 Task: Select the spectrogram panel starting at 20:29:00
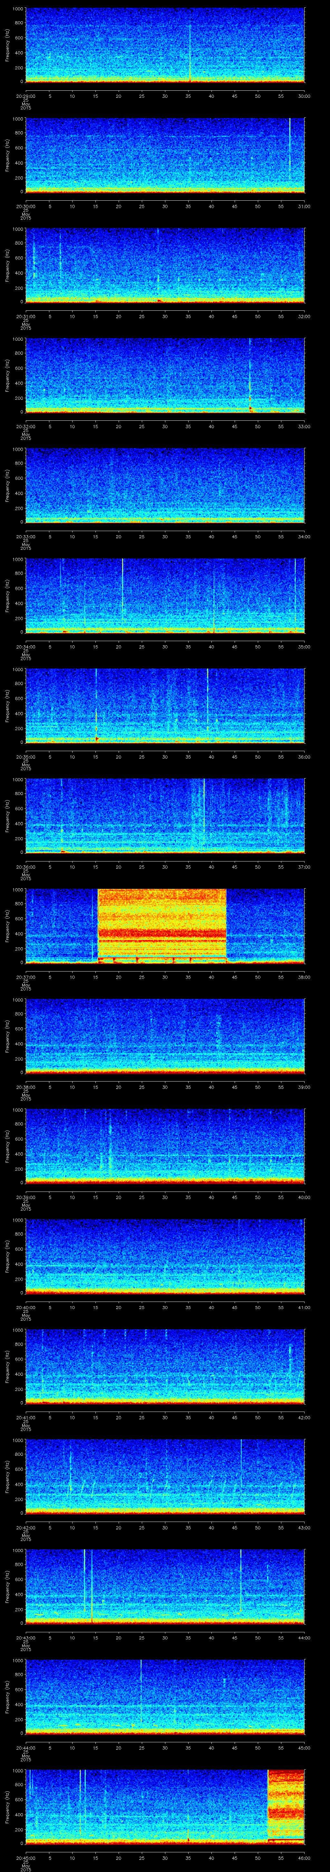coord(165,45)
